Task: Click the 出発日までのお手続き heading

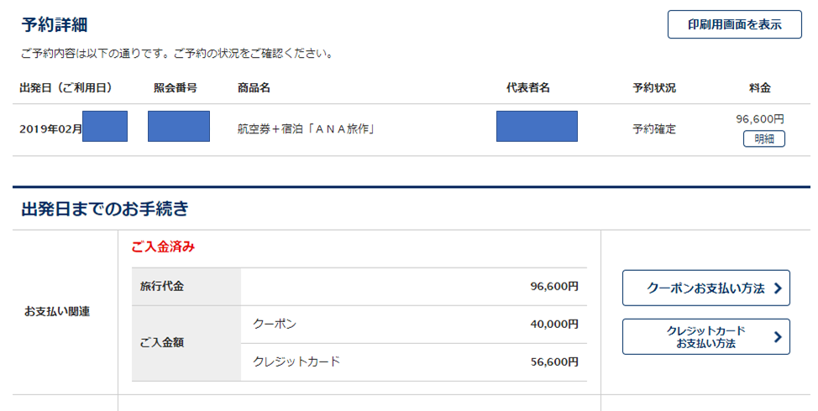Action: tap(105, 209)
